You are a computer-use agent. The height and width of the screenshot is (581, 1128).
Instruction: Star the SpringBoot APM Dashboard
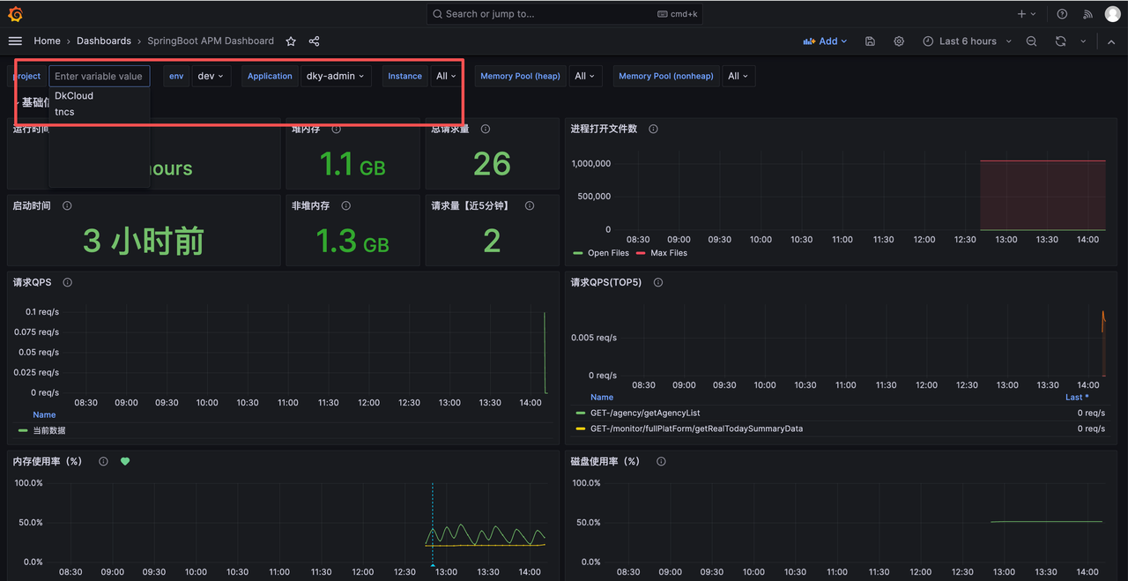[292, 41]
